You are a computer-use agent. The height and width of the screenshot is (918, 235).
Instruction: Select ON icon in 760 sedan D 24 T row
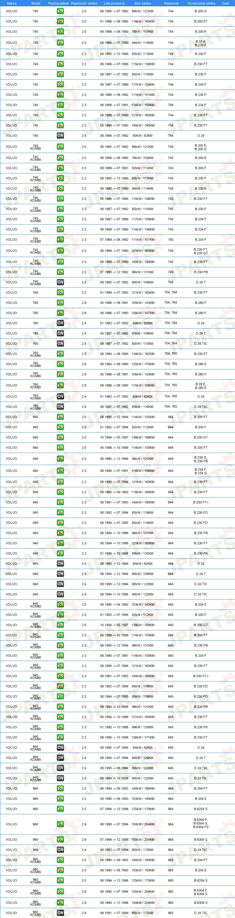click(x=60, y=334)
